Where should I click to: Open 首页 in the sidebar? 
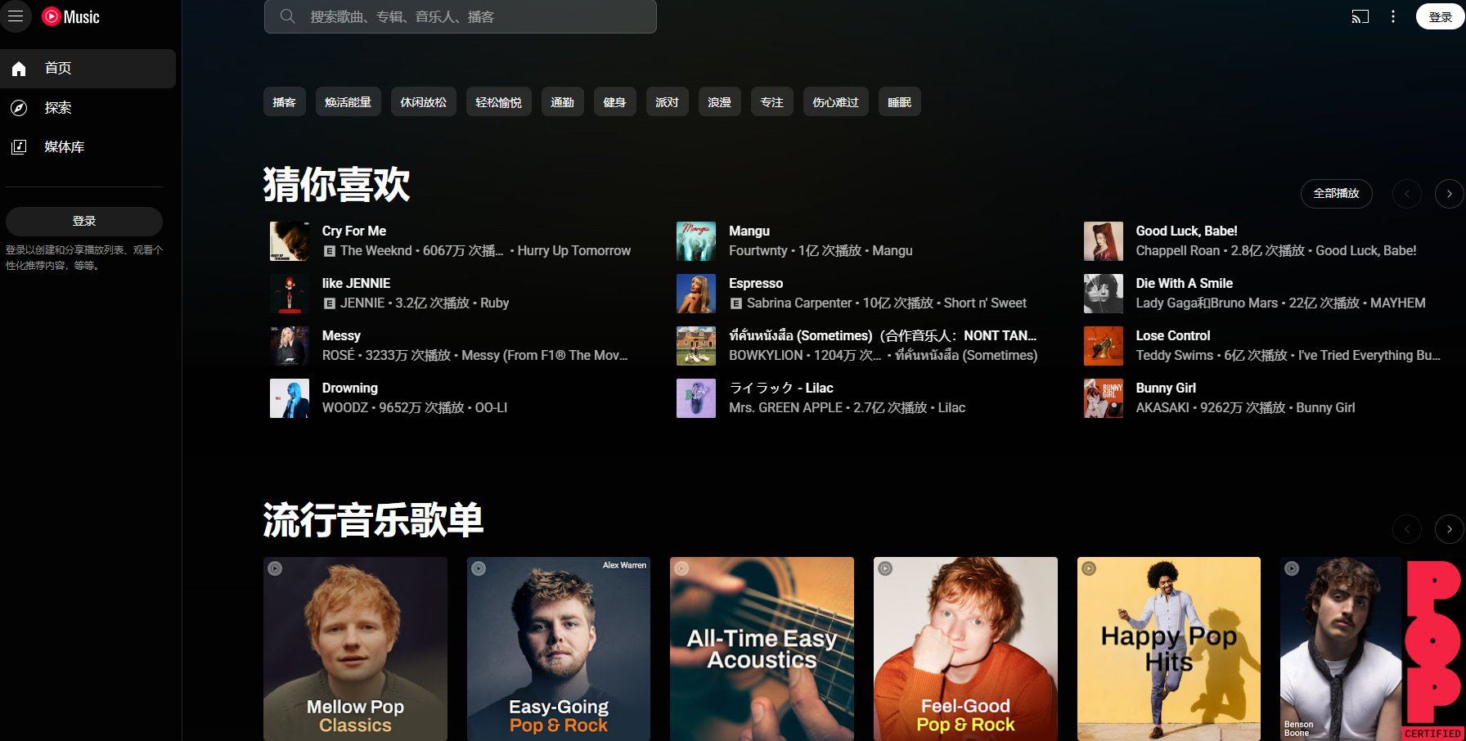click(88, 69)
